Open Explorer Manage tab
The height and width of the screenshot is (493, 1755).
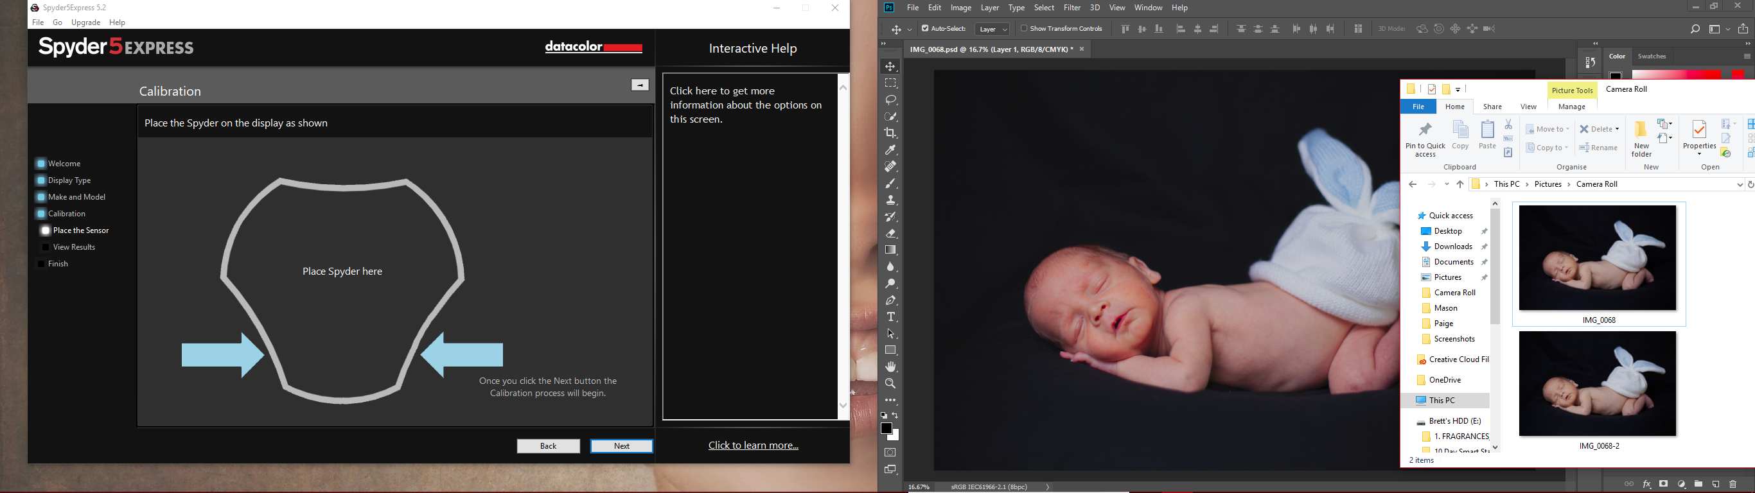click(1572, 107)
